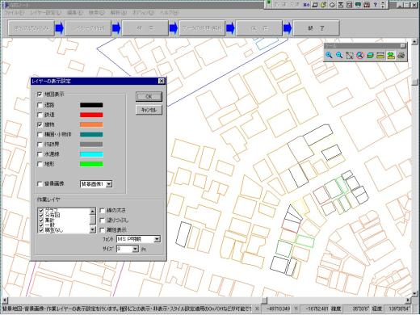Click the IME help question mark icon

pyautogui.click(x=376, y=5)
